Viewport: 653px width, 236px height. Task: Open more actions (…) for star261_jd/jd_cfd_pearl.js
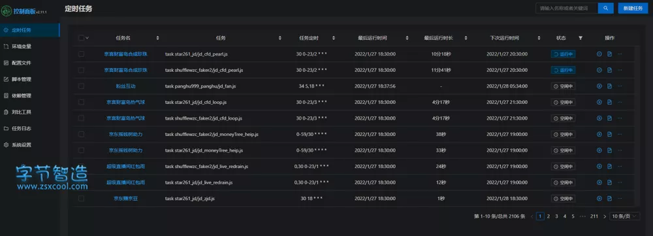point(620,54)
